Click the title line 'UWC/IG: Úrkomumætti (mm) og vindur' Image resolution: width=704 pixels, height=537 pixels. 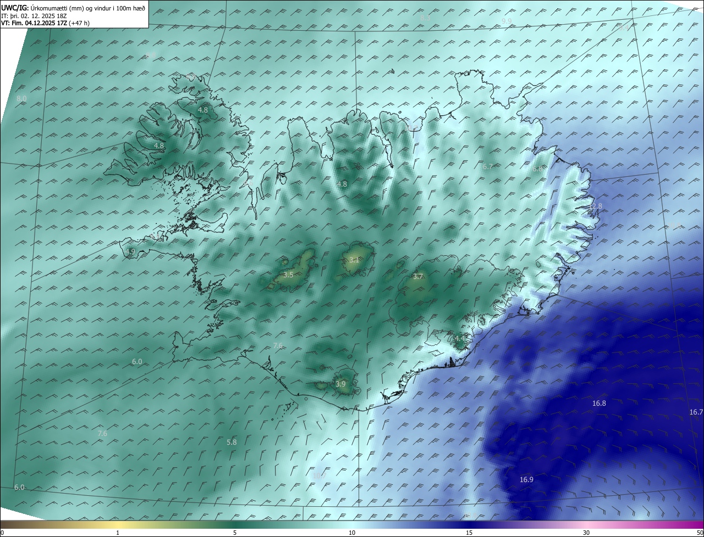(x=74, y=7)
